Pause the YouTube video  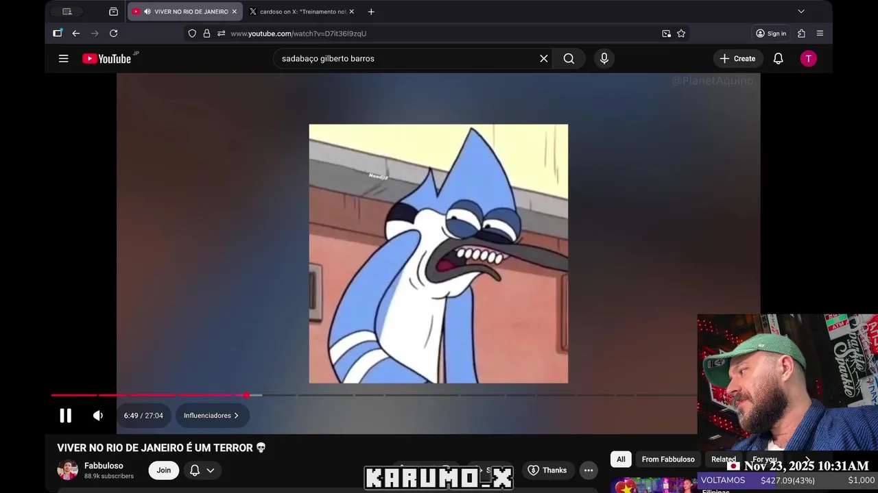65,416
